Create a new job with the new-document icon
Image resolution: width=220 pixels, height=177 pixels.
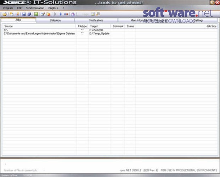pos(11,14)
